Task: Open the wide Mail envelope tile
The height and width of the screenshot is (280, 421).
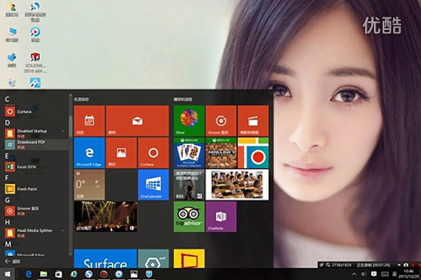Action: [x=138, y=121]
